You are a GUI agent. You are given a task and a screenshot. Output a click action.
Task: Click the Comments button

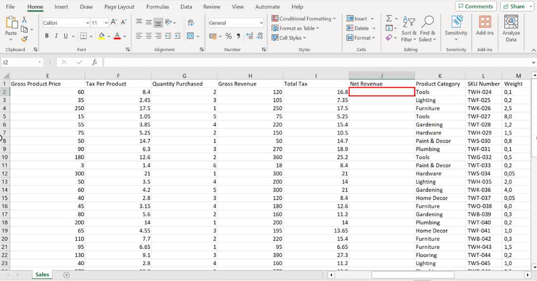point(476,6)
